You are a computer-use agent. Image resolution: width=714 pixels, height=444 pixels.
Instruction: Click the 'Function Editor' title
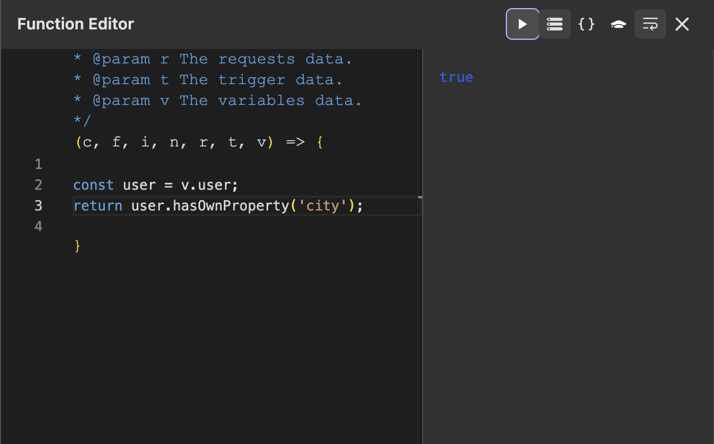pyautogui.click(x=76, y=24)
